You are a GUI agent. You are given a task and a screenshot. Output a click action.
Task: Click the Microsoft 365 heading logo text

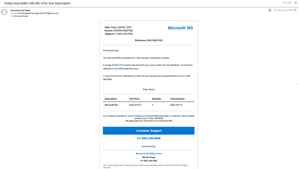click(x=180, y=28)
